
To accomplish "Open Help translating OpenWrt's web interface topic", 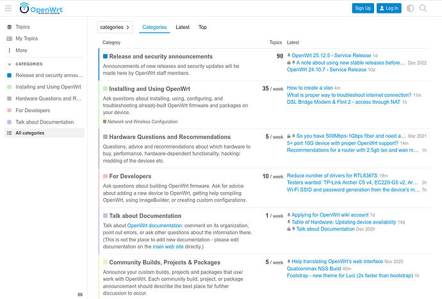I will point(337,261).
